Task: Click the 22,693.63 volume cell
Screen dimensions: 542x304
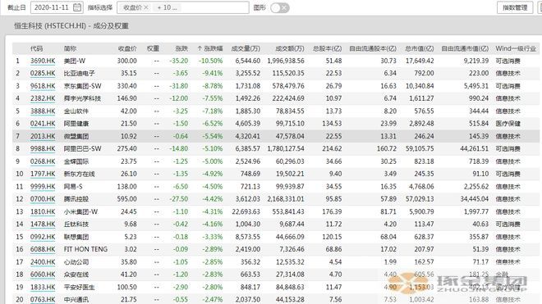Action: pyautogui.click(x=246, y=212)
